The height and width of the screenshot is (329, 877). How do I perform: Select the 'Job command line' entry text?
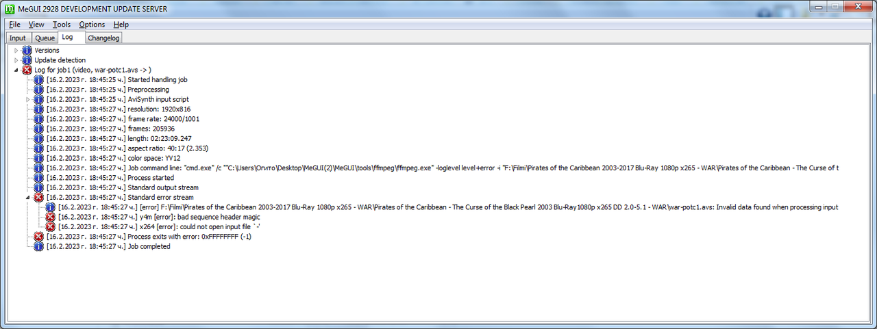tap(443, 168)
